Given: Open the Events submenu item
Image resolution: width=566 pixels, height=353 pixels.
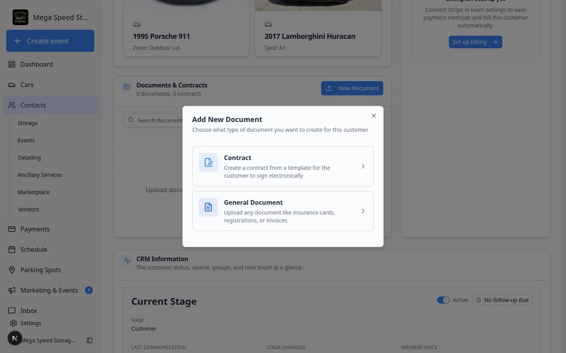Looking at the screenshot, I should (x=26, y=140).
